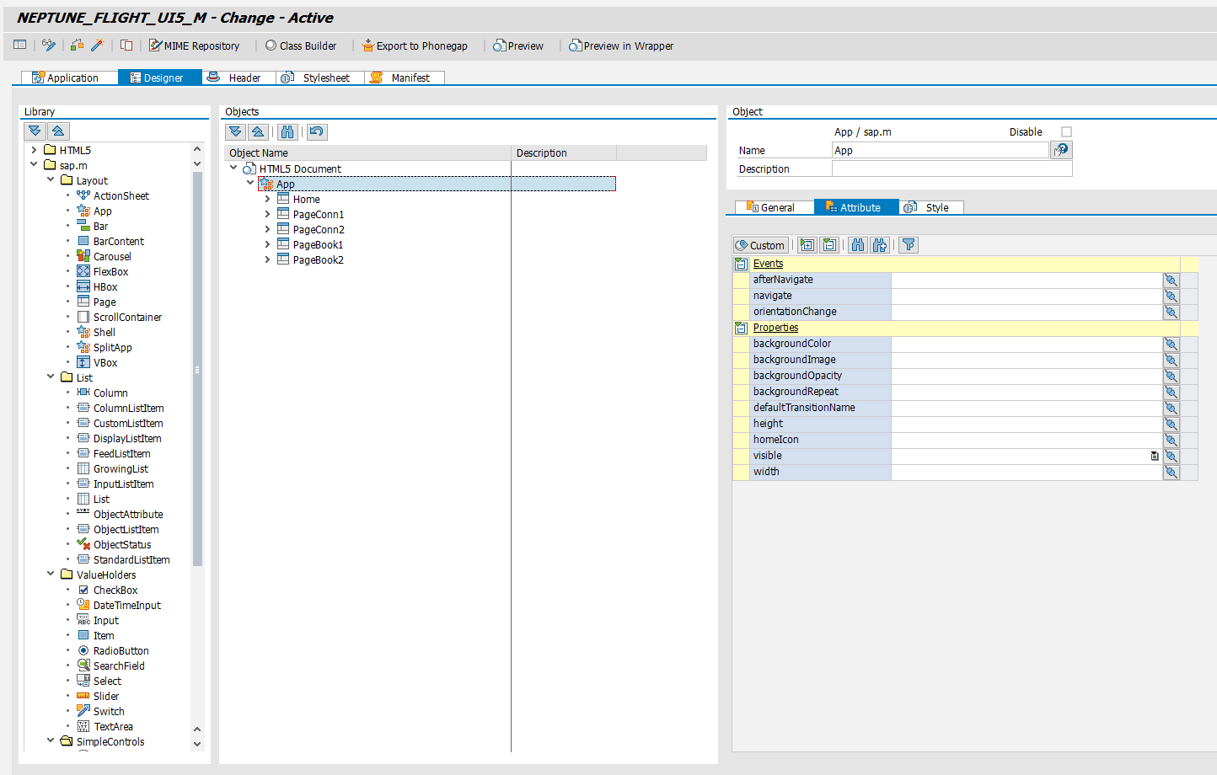Expand all nodes in Objects panel
This screenshot has height=775, width=1217.
coord(235,131)
